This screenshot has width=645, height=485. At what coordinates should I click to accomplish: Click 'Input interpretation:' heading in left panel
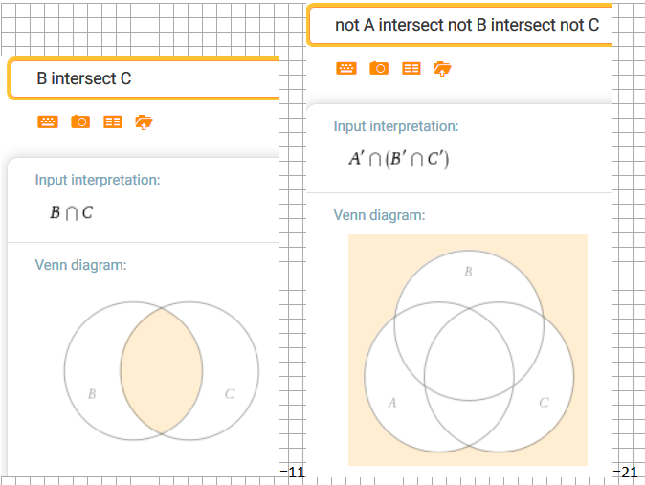(x=98, y=180)
